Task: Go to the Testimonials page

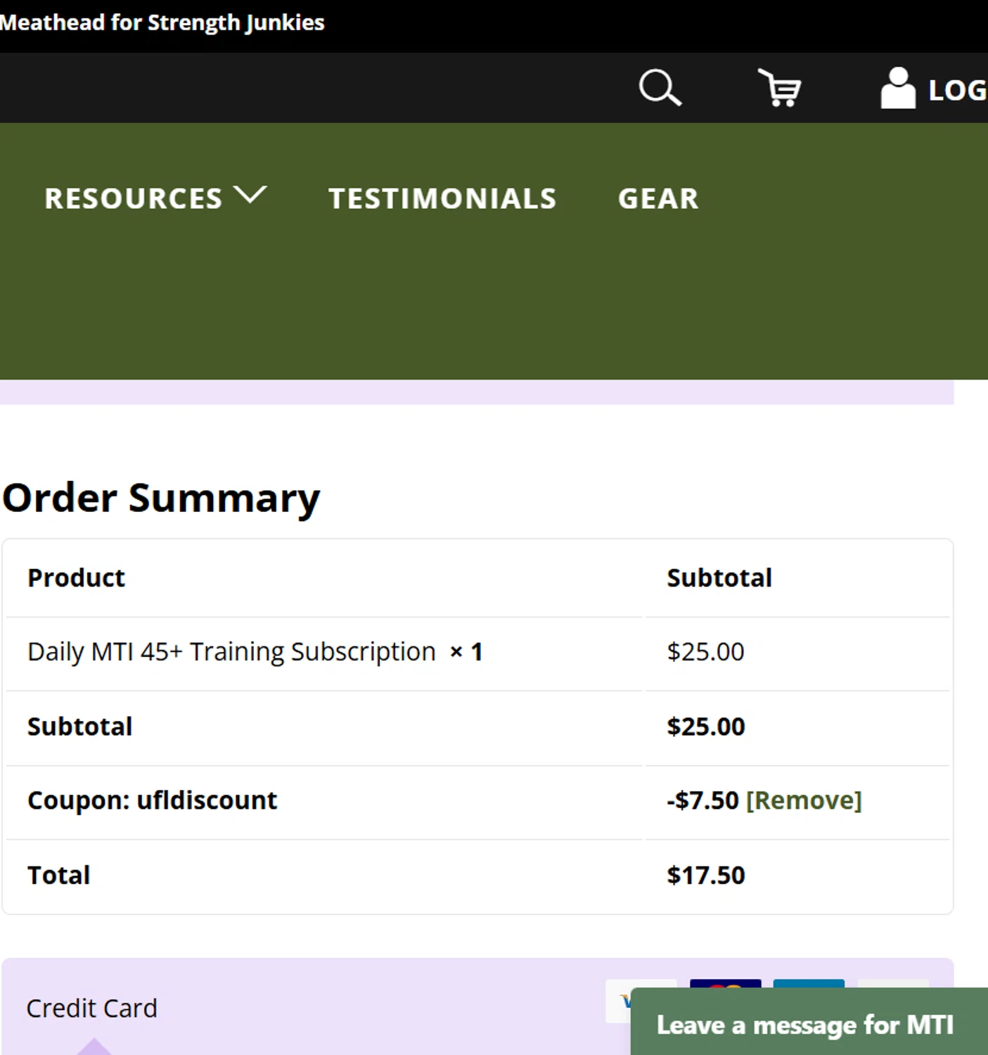Action: 442,198
